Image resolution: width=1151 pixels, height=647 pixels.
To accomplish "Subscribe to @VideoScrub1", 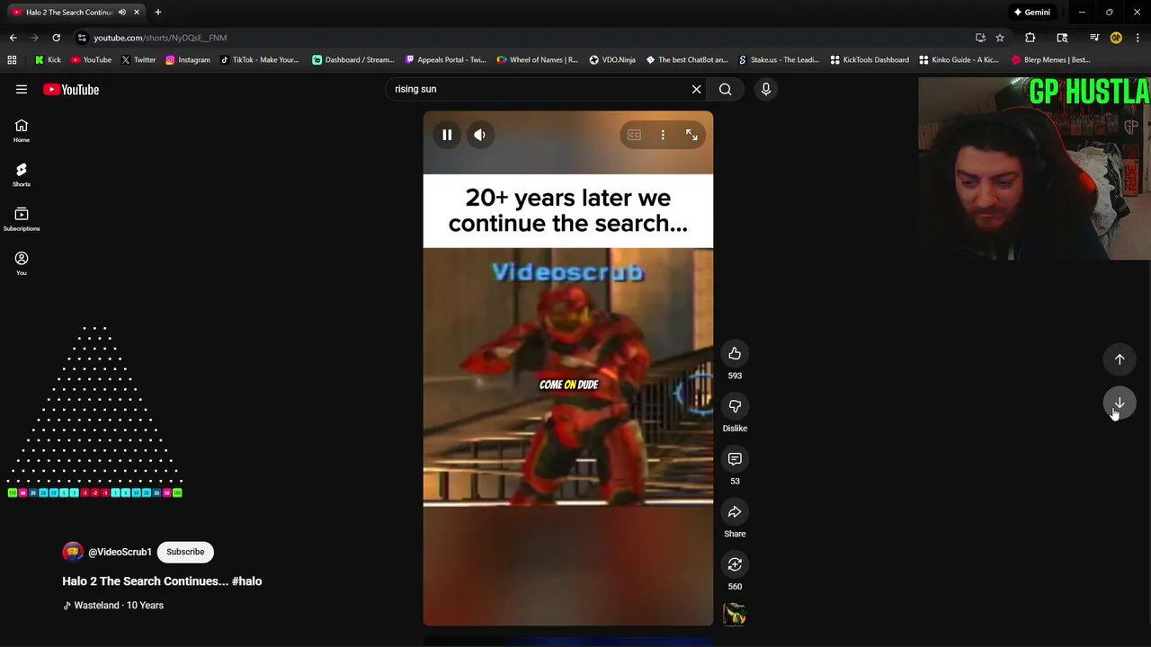I will click(x=185, y=552).
